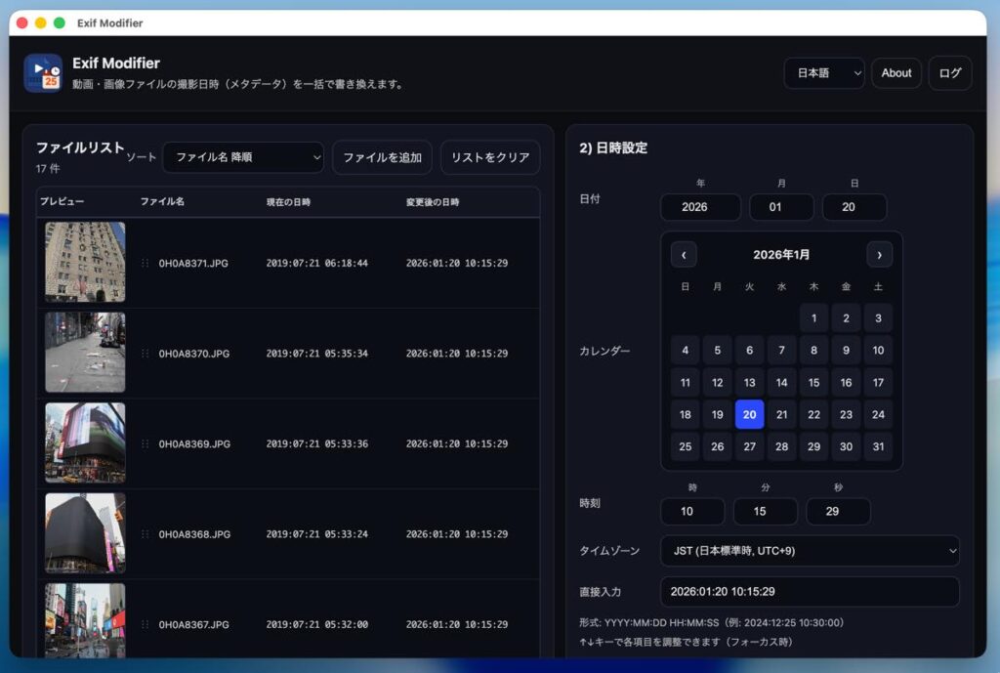
Task: Open the ログ button
Action: (x=950, y=73)
